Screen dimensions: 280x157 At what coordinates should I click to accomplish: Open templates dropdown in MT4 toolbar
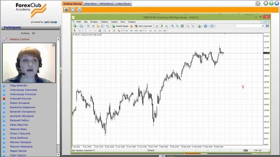tap(212, 26)
